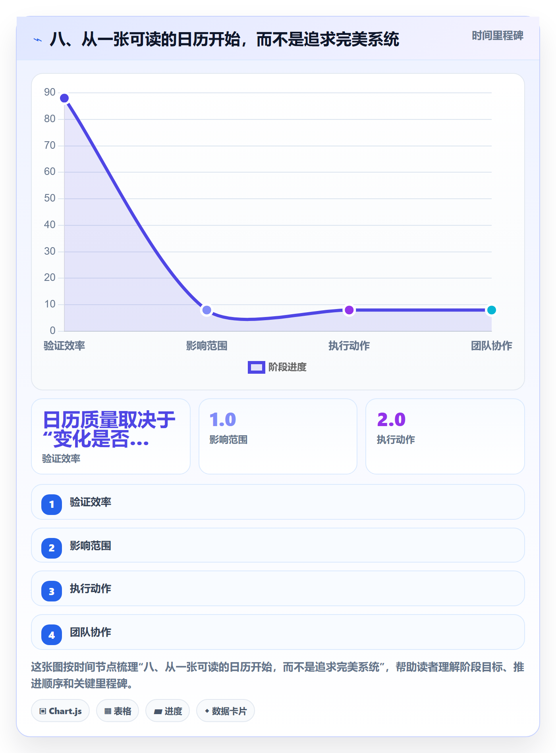The image size is (556, 753).
Task: Click the 阶段进度 legend label
Action: [287, 367]
